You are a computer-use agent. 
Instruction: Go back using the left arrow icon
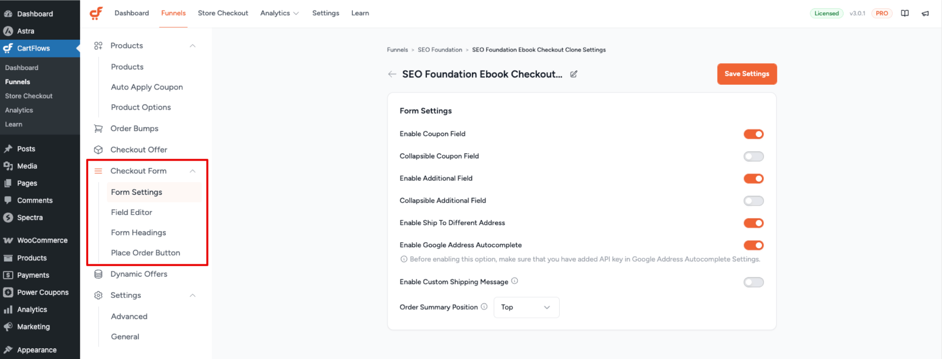tap(392, 74)
